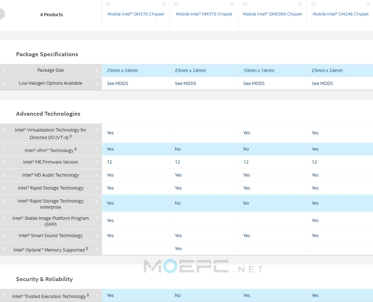Select Intel Smart Sound Technology label

tap(51, 236)
